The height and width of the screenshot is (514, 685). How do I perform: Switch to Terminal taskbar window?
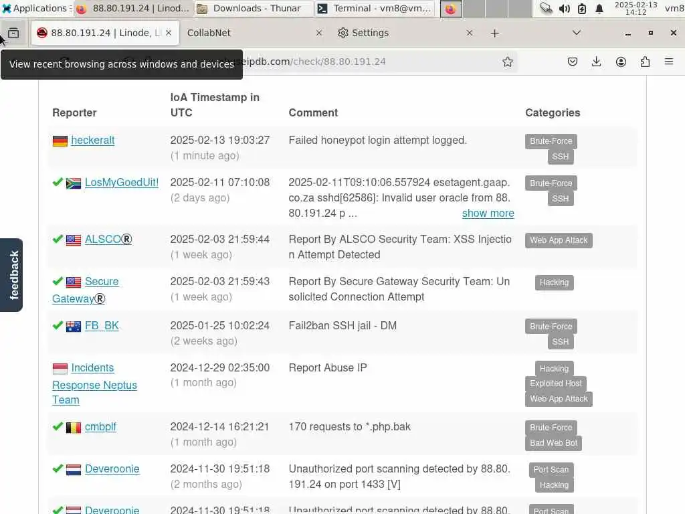(375, 8)
